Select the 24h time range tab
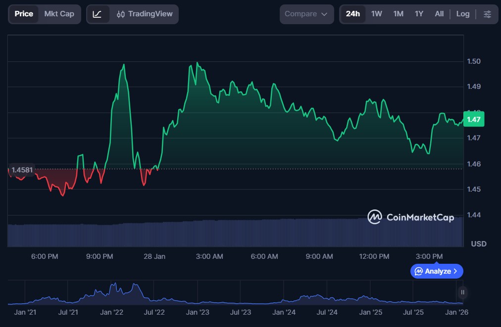Screen dimensions: 501x327 pyautogui.click(x=353, y=14)
